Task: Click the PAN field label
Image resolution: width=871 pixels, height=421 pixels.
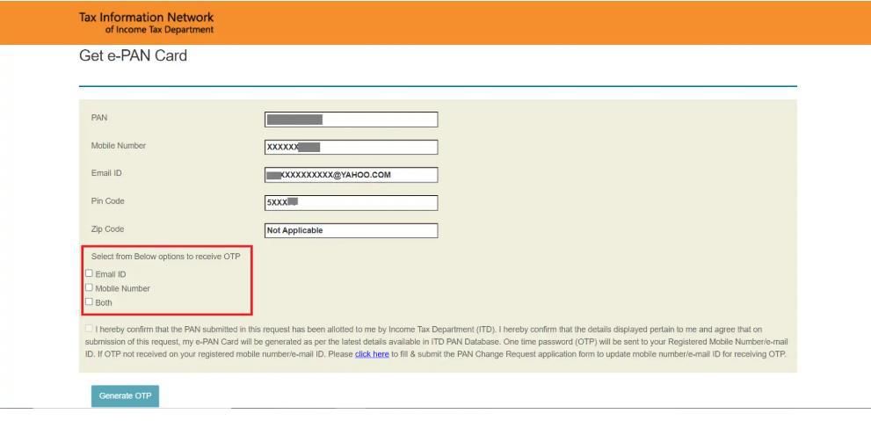Action: (x=99, y=118)
